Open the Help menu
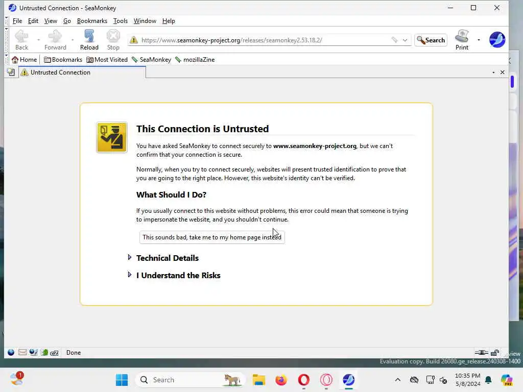The image size is (523, 392). 169,20
